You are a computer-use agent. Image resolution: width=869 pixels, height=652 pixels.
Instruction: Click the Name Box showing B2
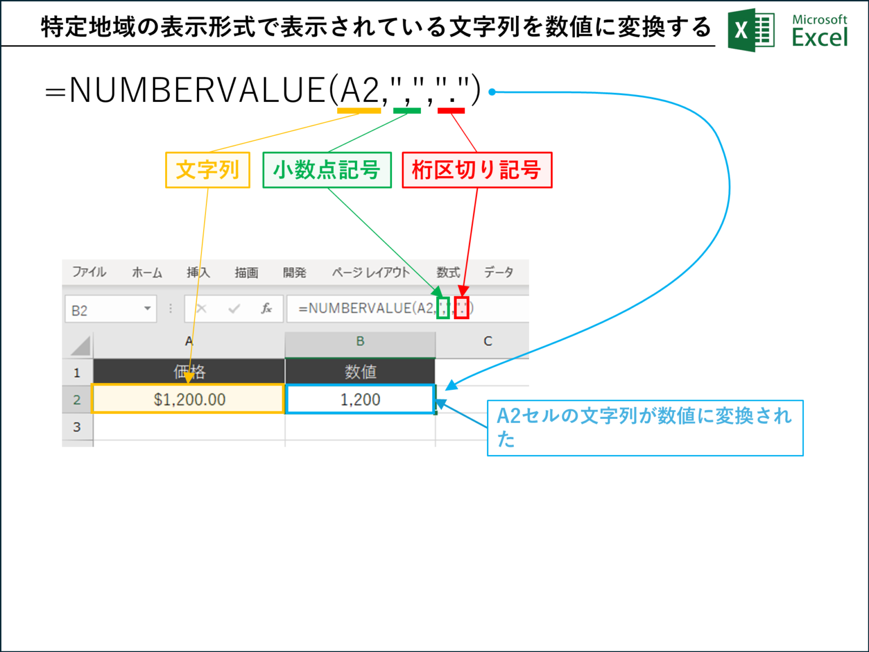click(x=111, y=309)
